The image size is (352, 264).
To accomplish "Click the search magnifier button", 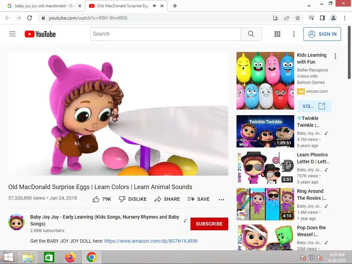I will pyautogui.click(x=251, y=34).
